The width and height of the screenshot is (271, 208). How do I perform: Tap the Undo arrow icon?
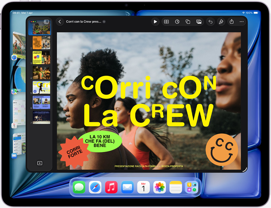pyautogui.click(x=210, y=22)
